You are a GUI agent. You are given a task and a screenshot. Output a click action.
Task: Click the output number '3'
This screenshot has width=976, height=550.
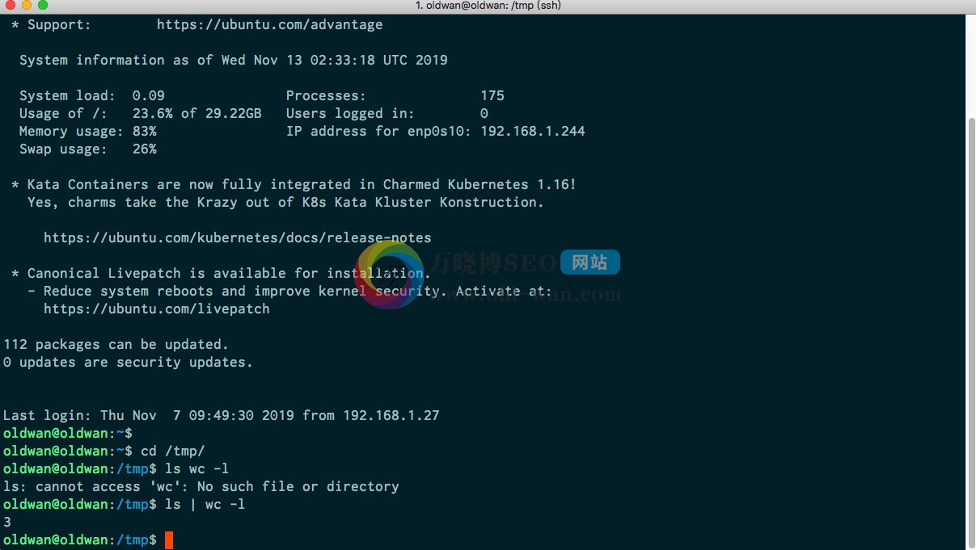click(x=7, y=523)
